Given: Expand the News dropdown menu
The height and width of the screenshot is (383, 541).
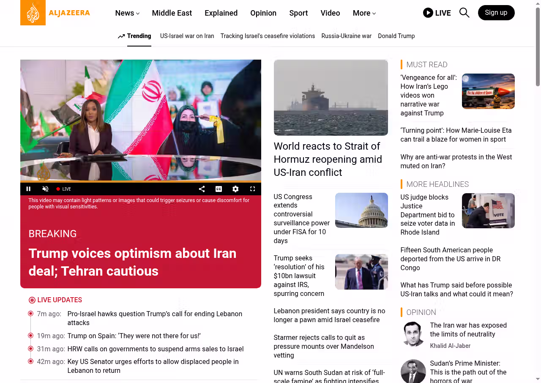Looking at the screenshot, I should (127, 13).
